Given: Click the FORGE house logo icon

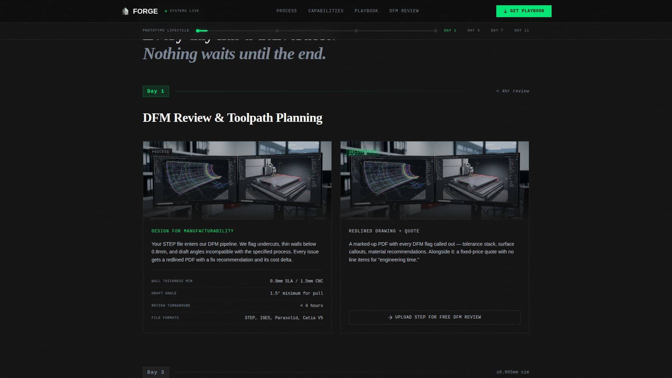Looking at the screenshot, I should click(x=125, y=11).
